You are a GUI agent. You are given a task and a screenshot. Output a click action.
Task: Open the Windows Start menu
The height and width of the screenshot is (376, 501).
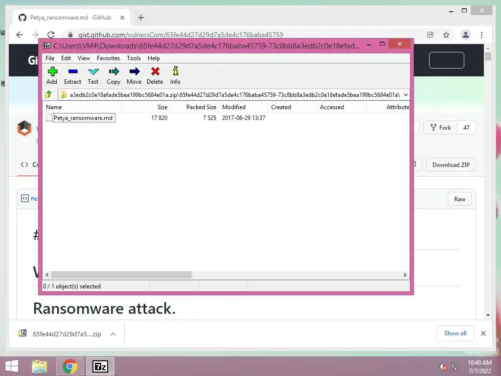pyautogui.click(x=12, y=366)
